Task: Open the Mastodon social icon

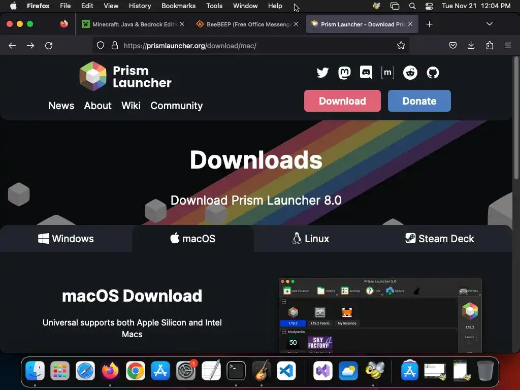Action: pos(344,73)
